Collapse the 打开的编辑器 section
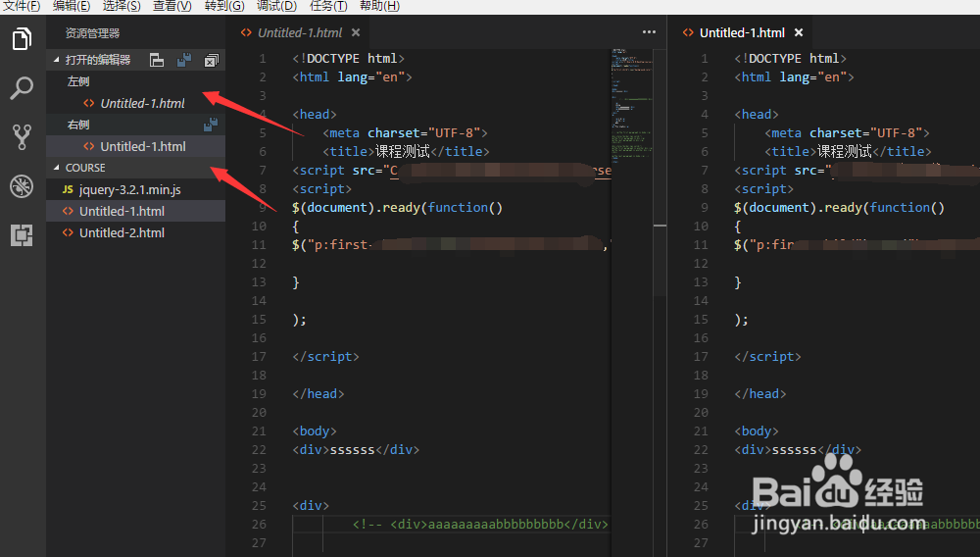The width and height of the screenshot is (980, 557). click(x=56, y=60)
